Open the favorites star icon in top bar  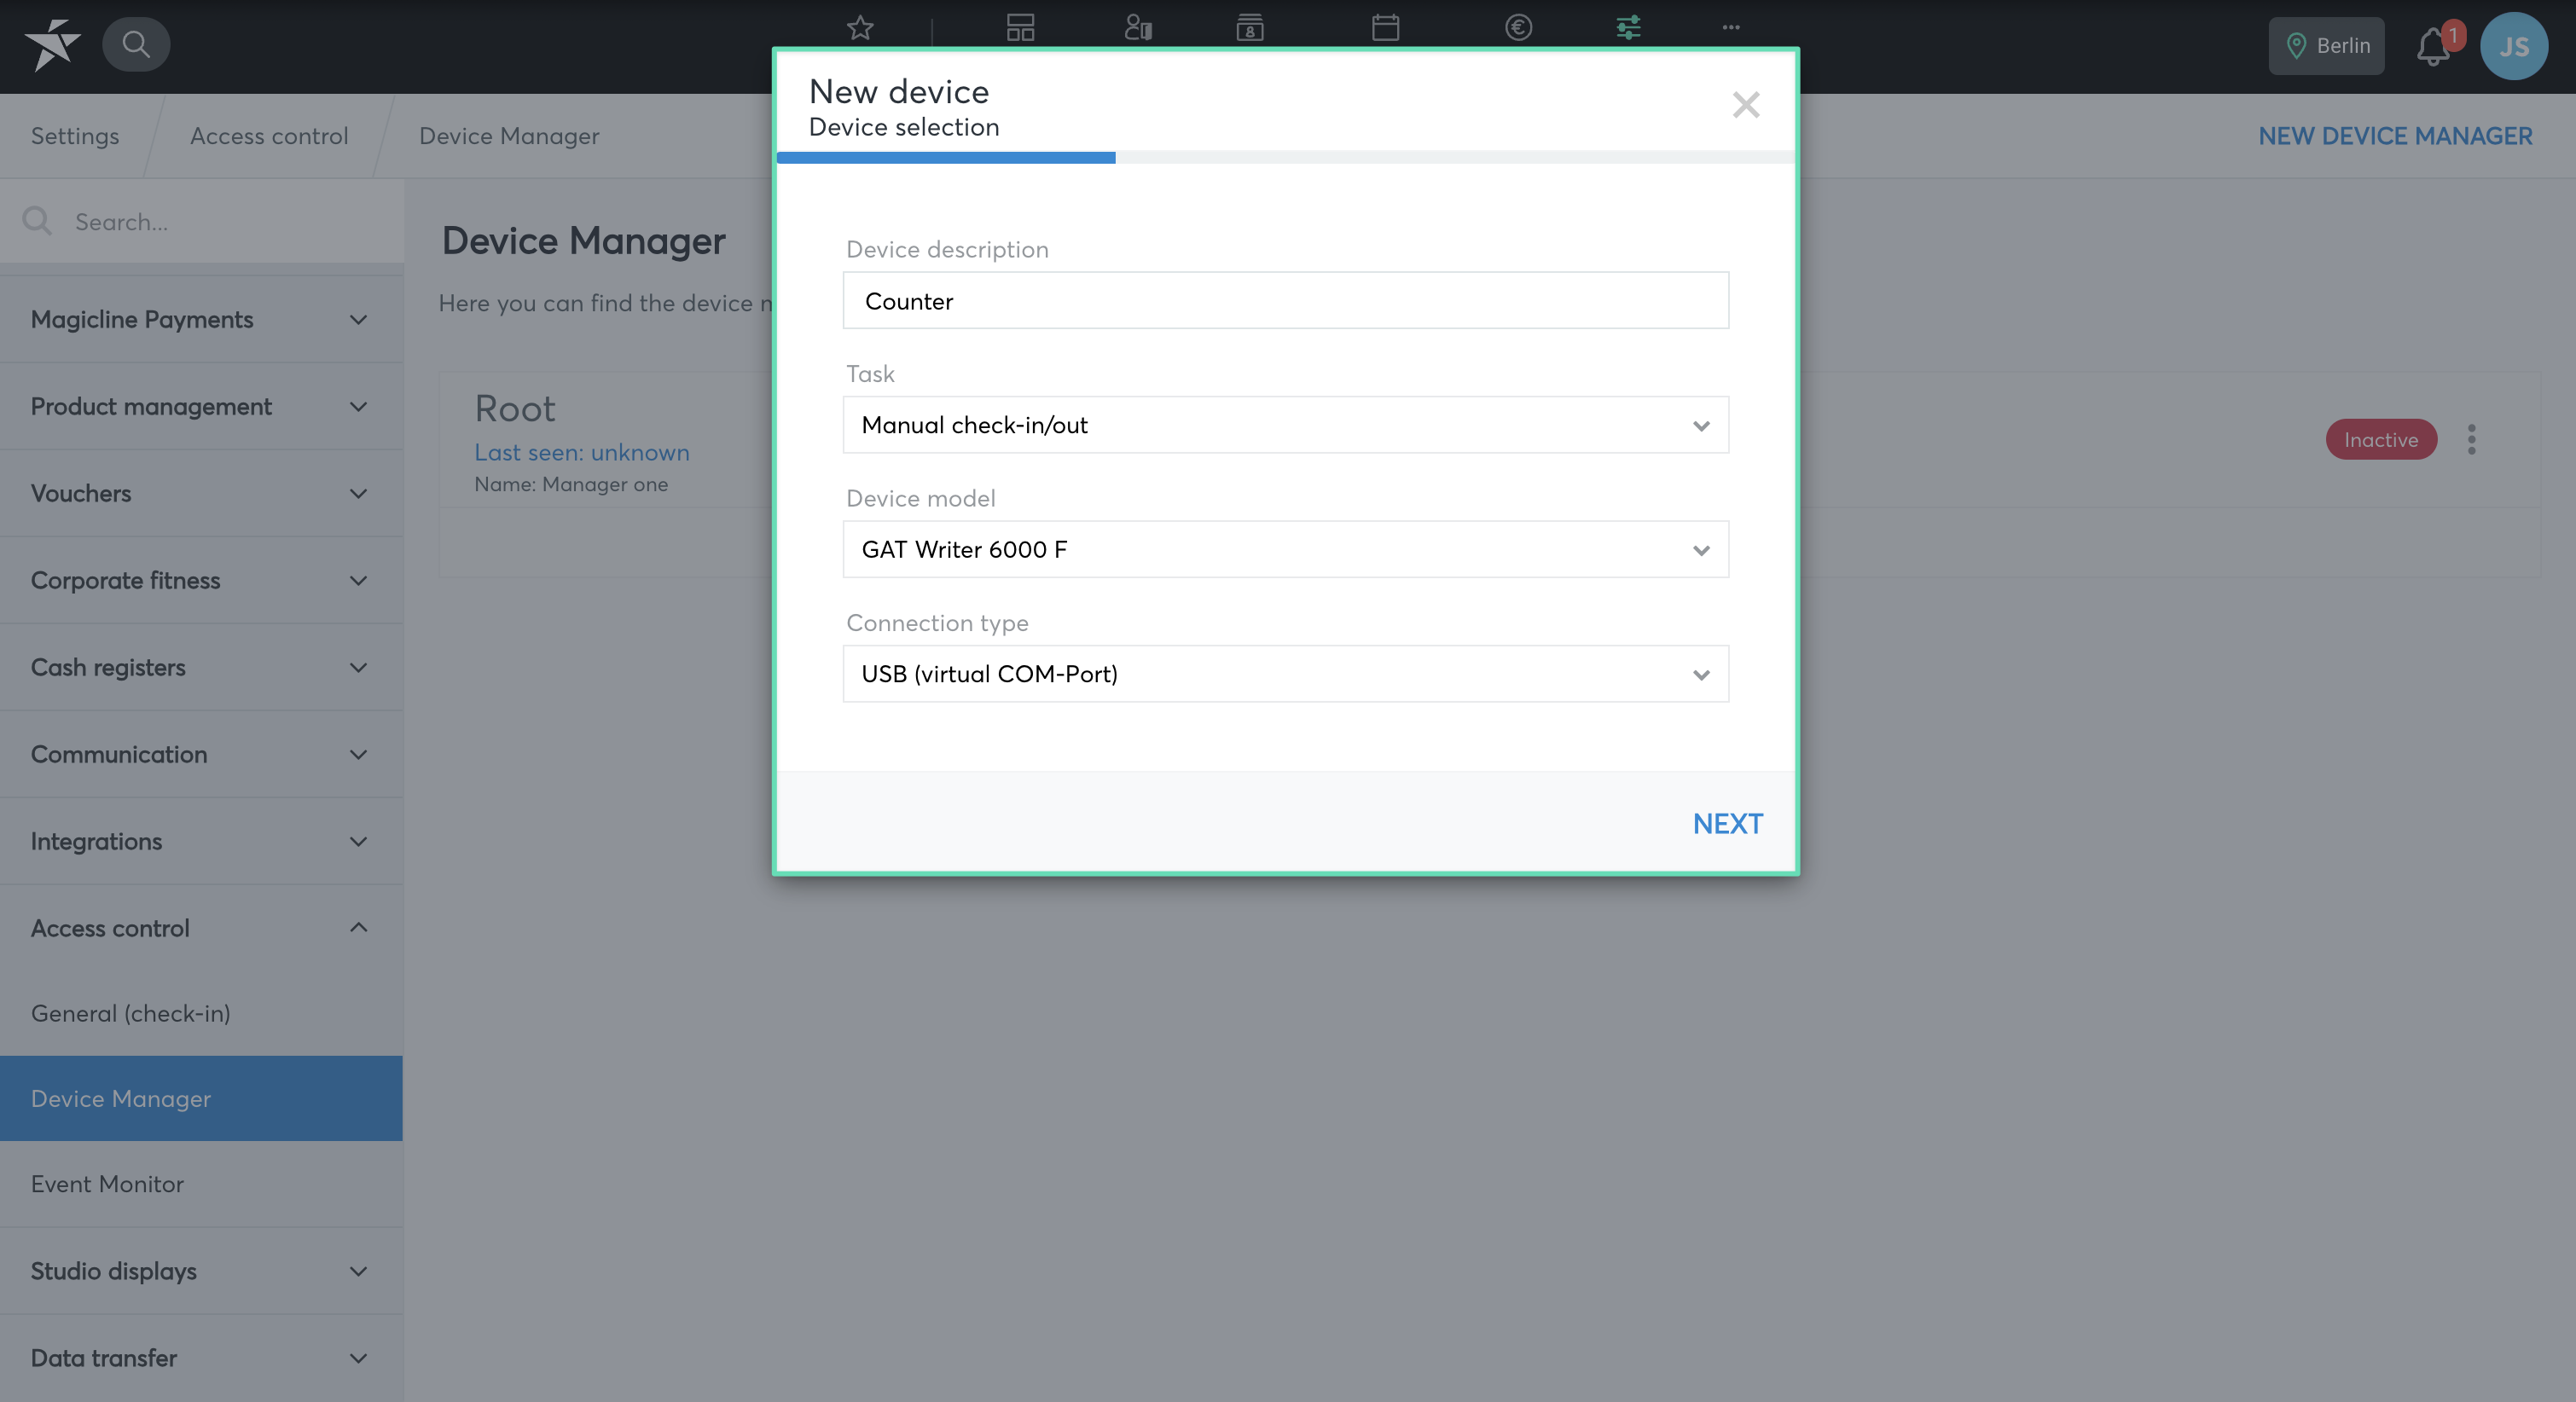(860, 28)
